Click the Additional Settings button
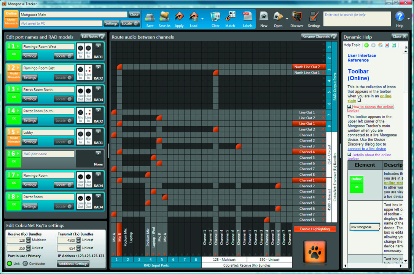Image resolution: width=414 pixels, height=274 pixels. (73, 264)
